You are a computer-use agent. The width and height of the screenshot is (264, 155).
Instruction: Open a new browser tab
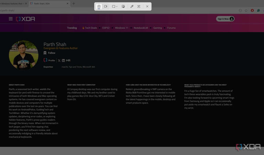(74, 4)
